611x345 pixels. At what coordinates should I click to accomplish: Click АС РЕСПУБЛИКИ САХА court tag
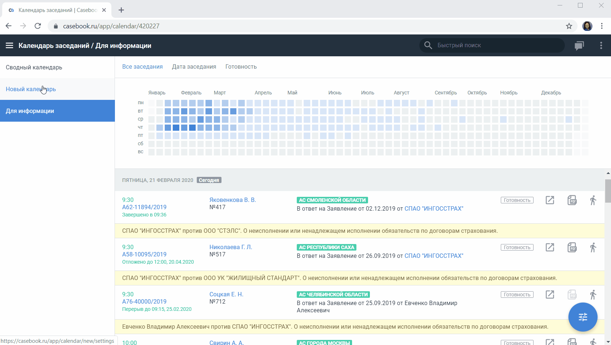pos(327,247)
